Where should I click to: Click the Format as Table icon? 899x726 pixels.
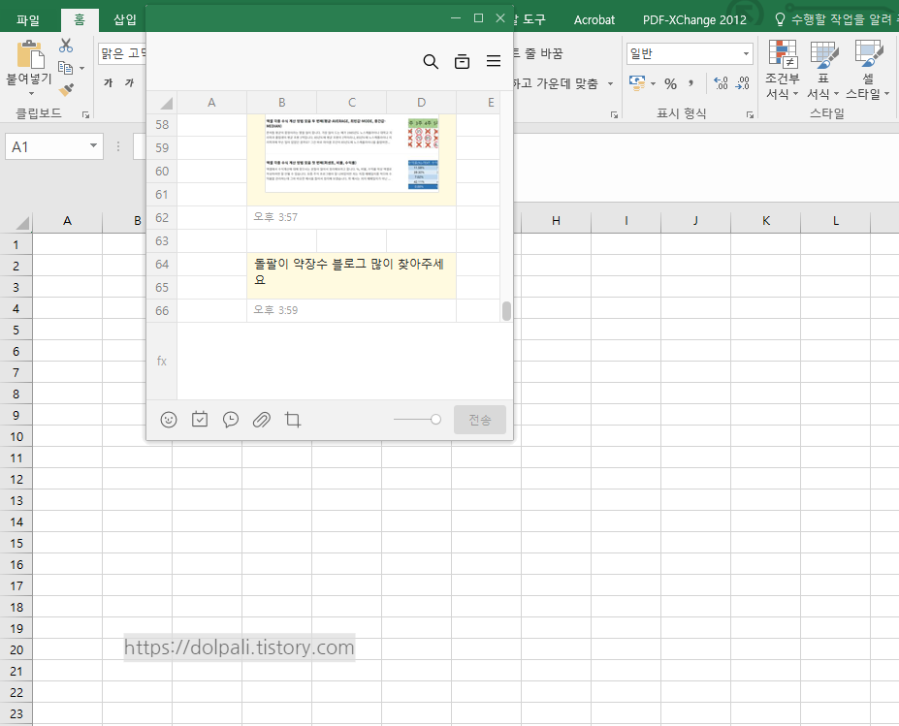point(824,54)
